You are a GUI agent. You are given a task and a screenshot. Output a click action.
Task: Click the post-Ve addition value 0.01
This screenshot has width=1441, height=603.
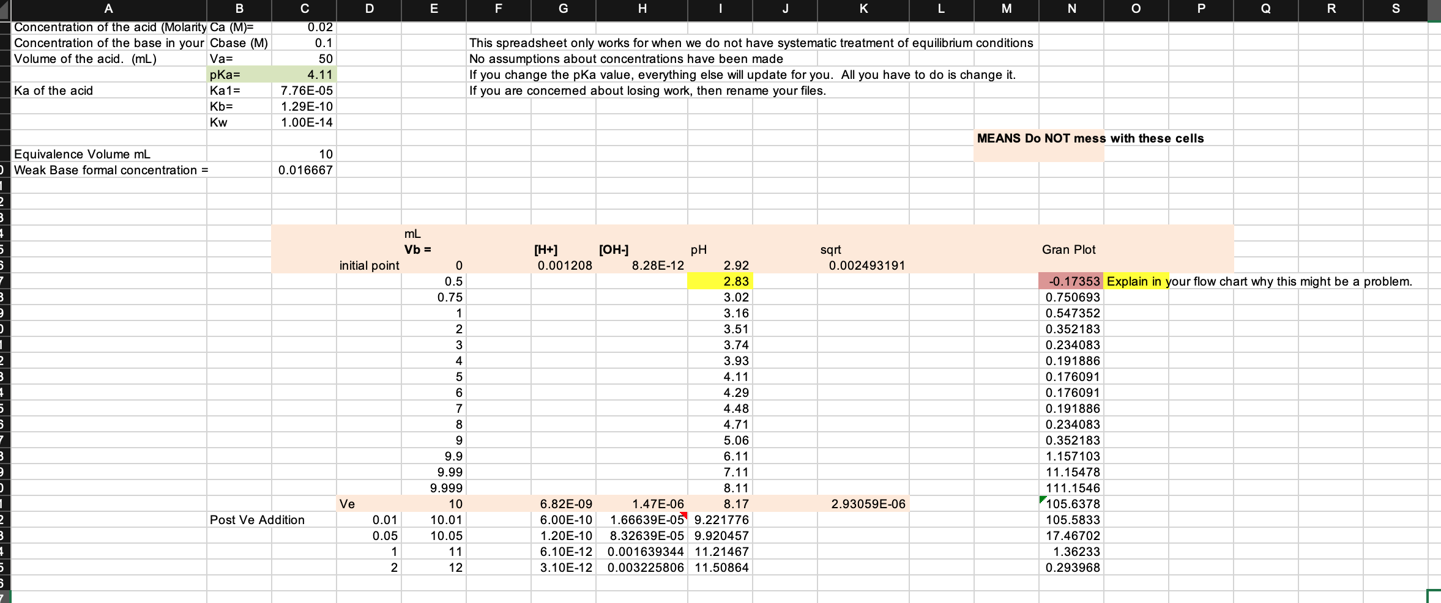click(x=369, y=520)
